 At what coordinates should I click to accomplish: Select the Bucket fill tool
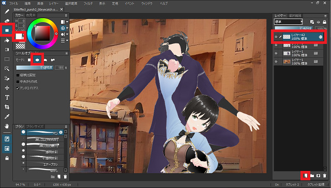(7, 40)
